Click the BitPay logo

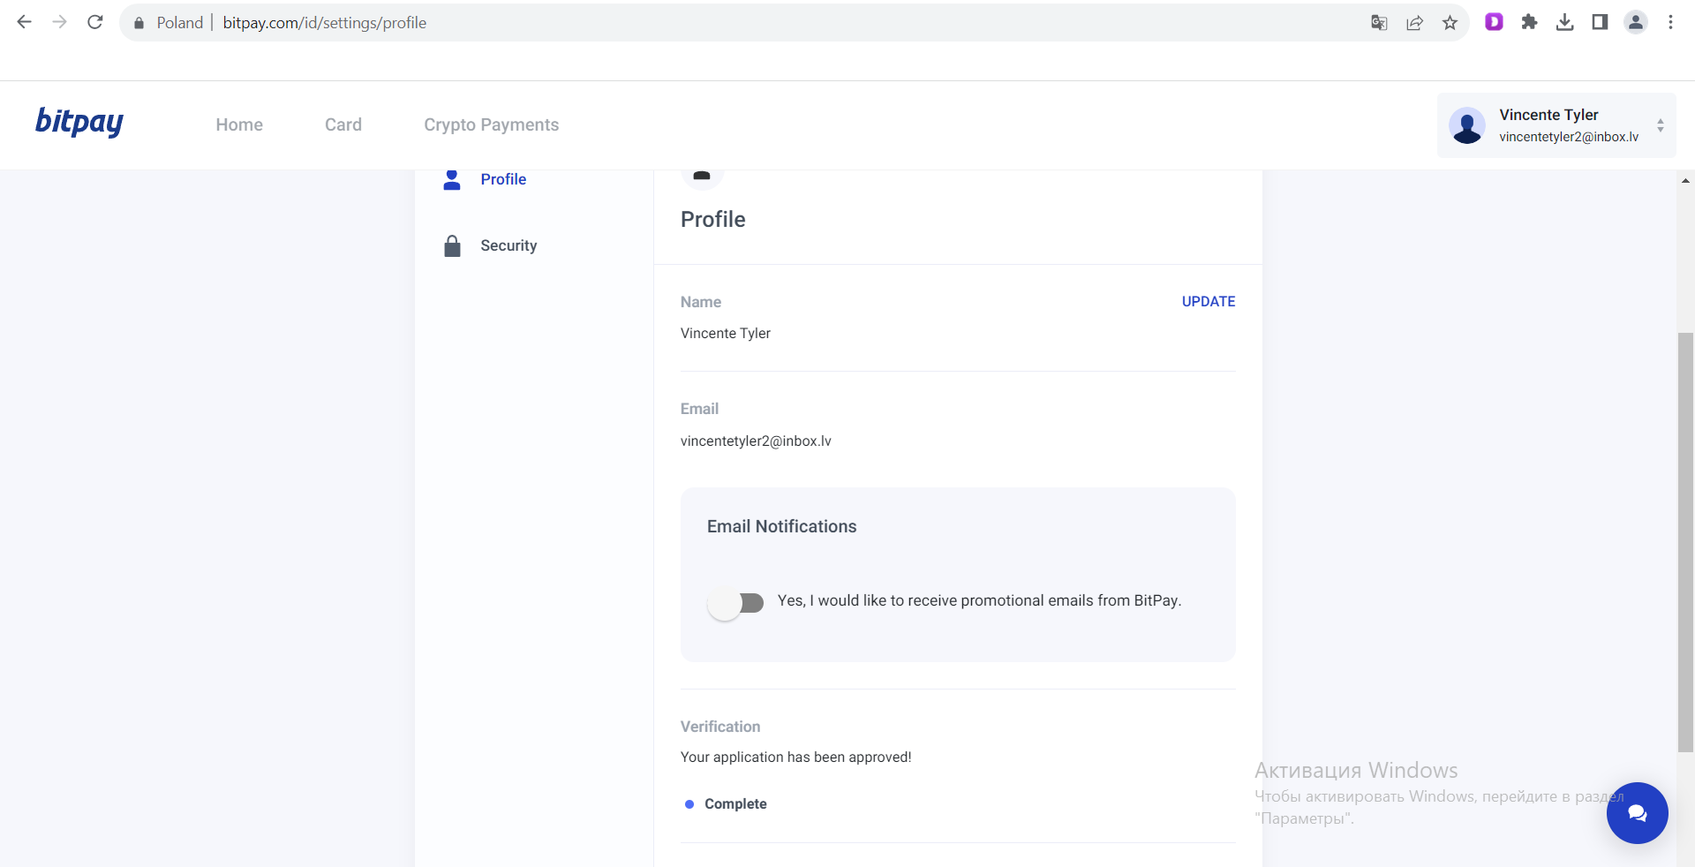point(79,122)
